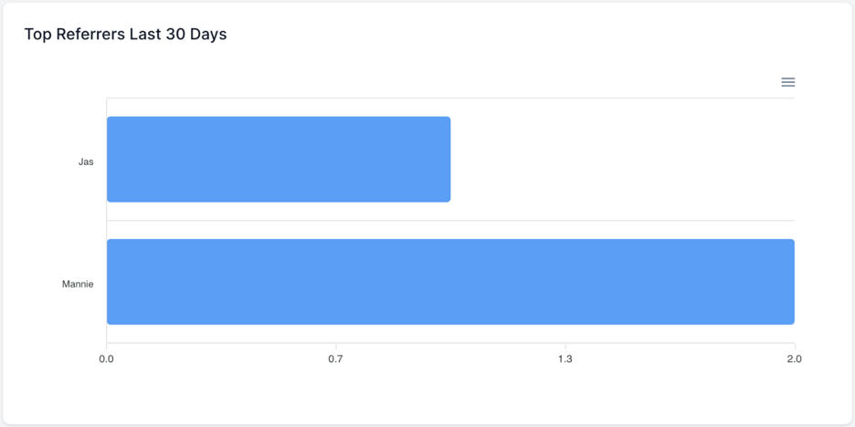Click the horizontal x-axis baseline
The height and width of the screenshot is (427, 855).
tap(450, 343)
